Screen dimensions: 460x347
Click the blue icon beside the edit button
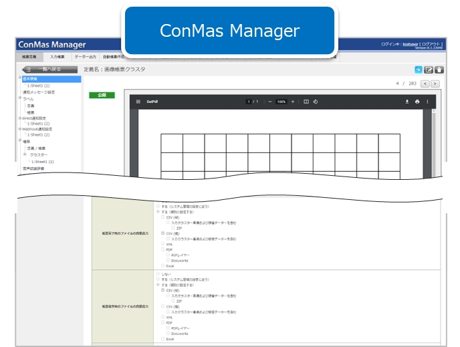pos(418,70)
